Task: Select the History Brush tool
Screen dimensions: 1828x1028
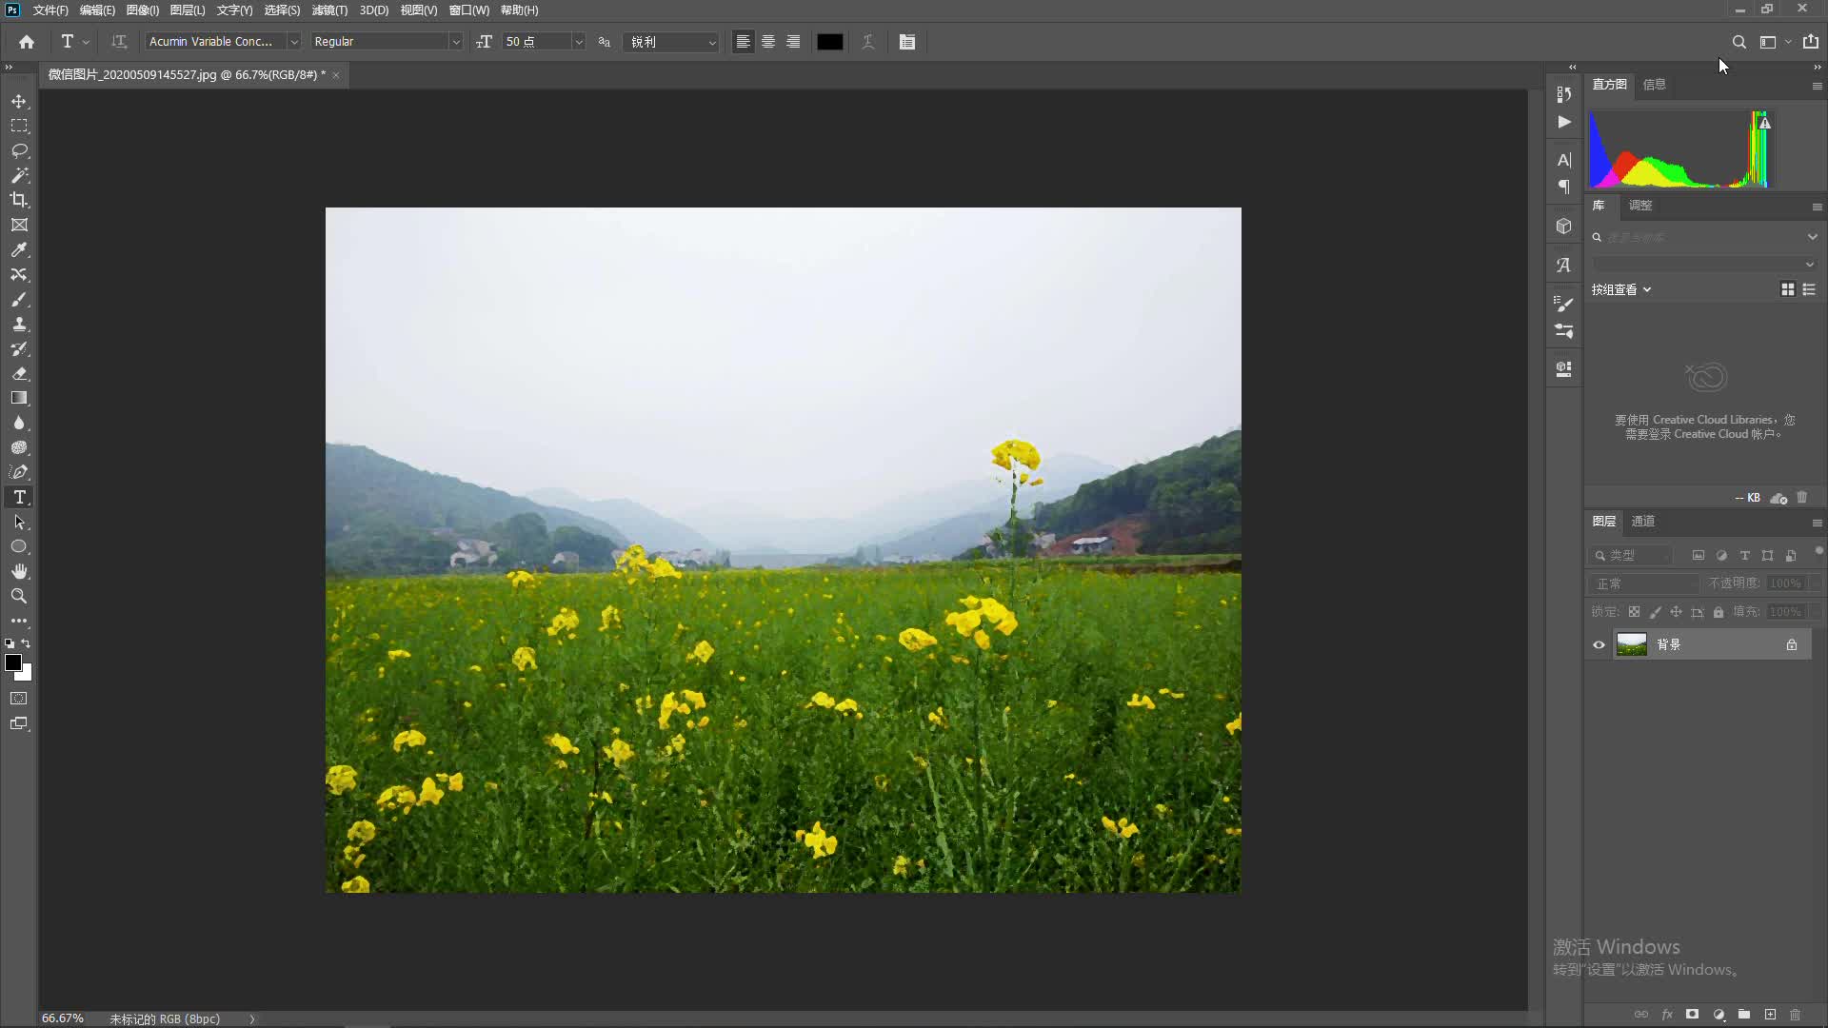Action: click(19, 348)
